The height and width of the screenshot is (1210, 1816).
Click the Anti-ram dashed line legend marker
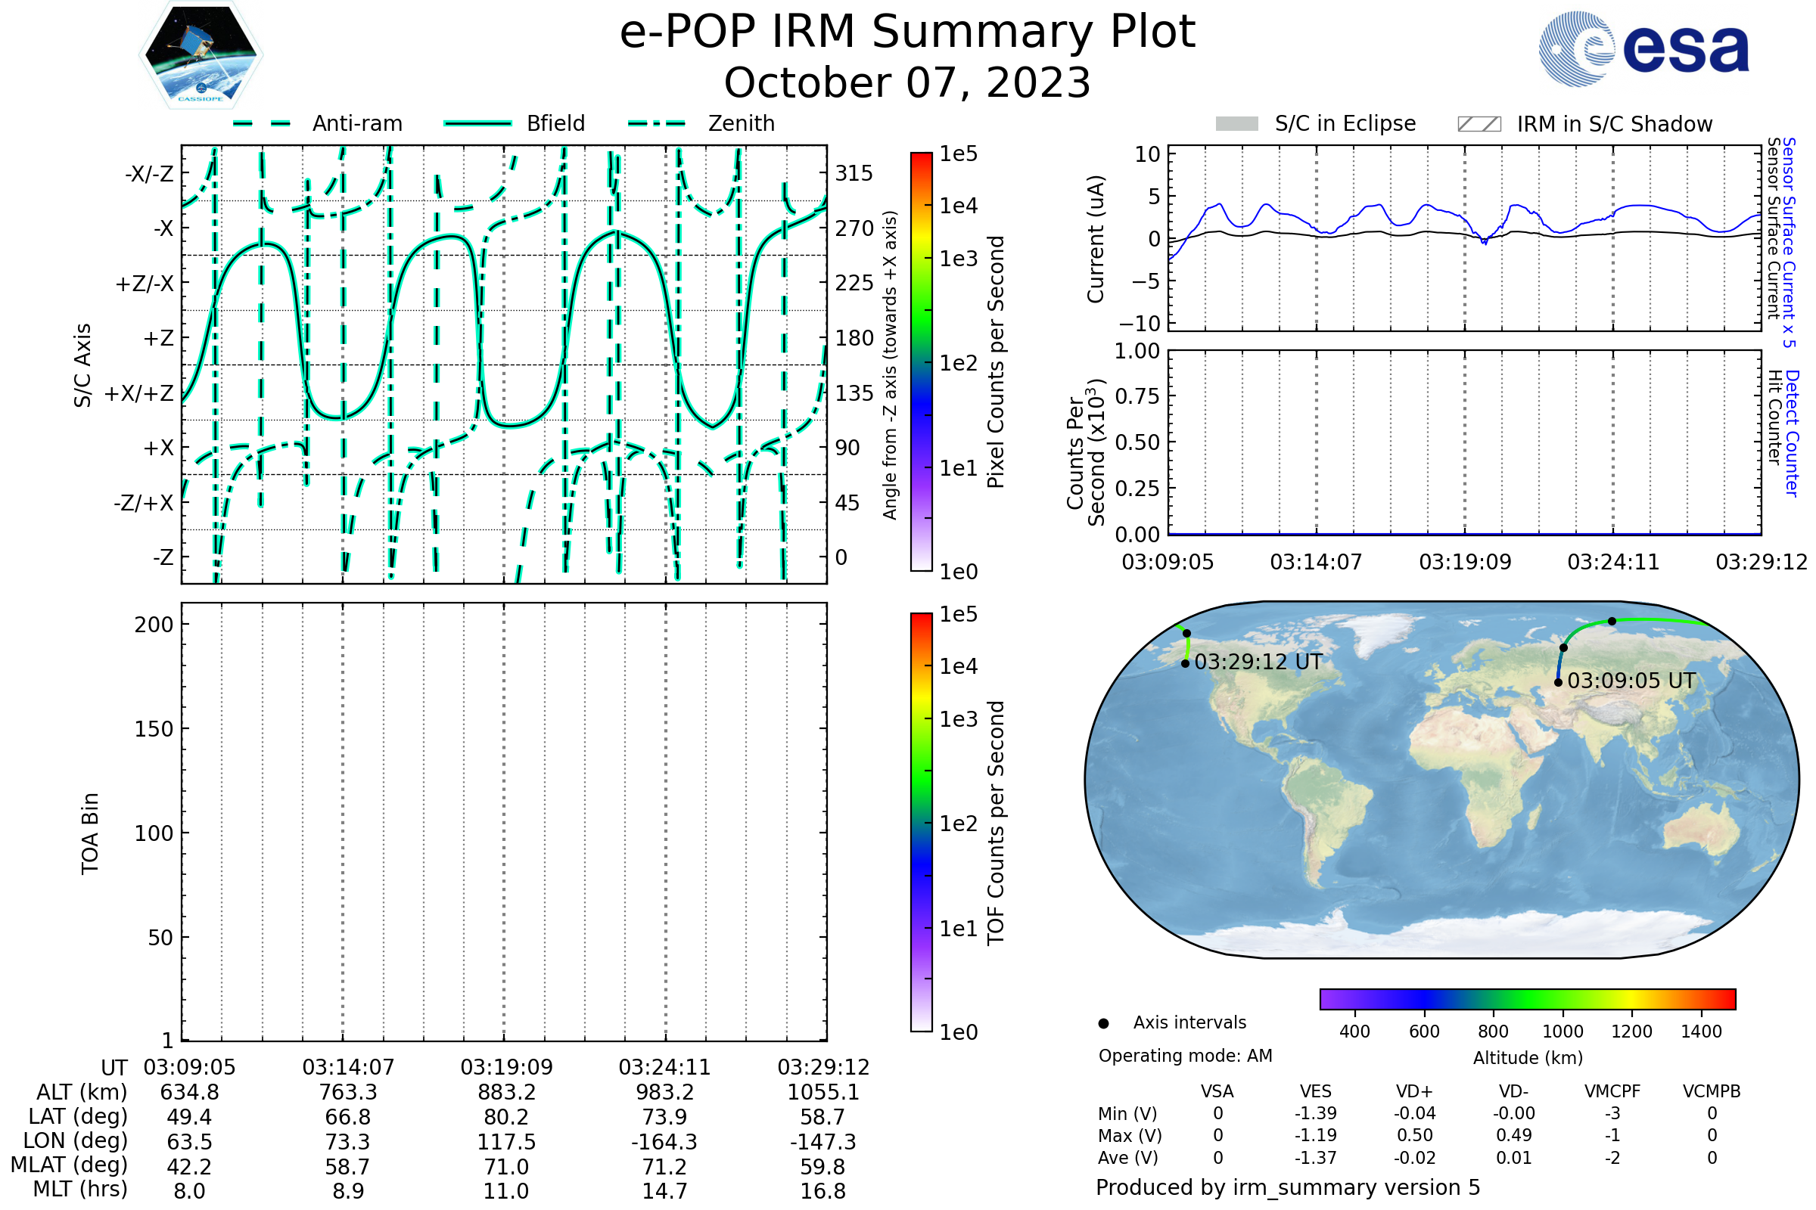click(262, 123)
